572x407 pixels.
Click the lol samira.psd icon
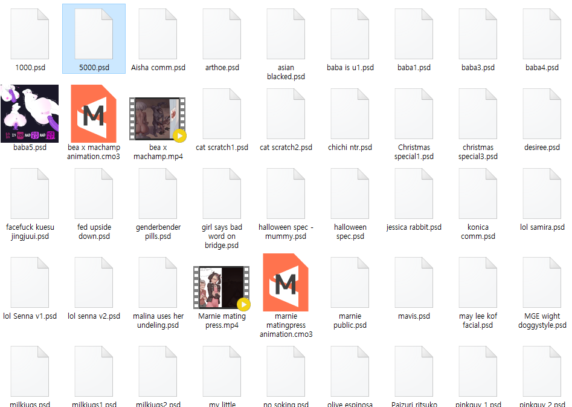pos(542,194)
